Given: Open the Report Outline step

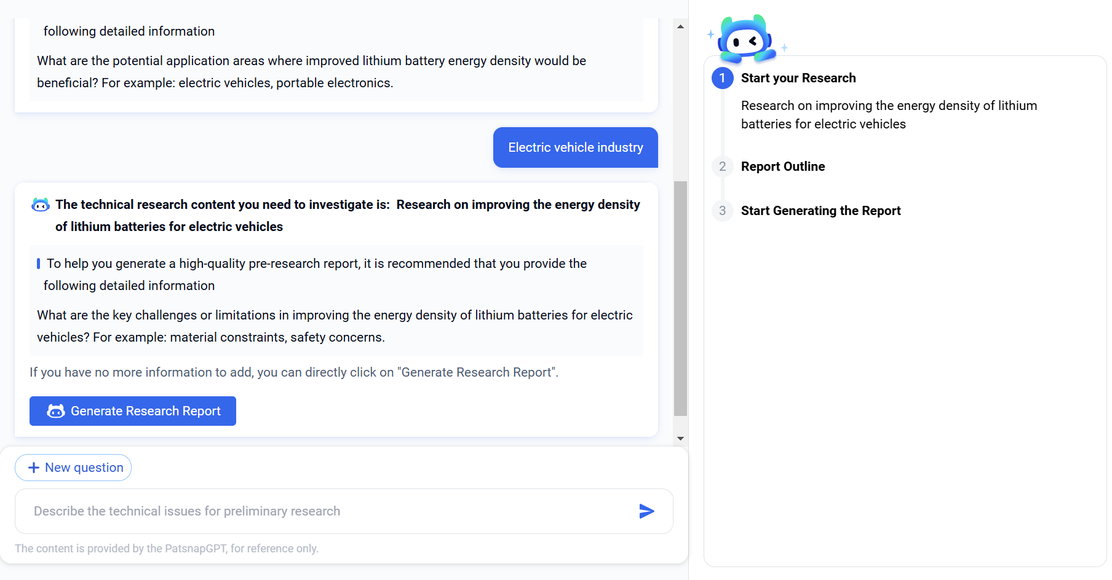Looking at the screenshot, I should (782, 167).
